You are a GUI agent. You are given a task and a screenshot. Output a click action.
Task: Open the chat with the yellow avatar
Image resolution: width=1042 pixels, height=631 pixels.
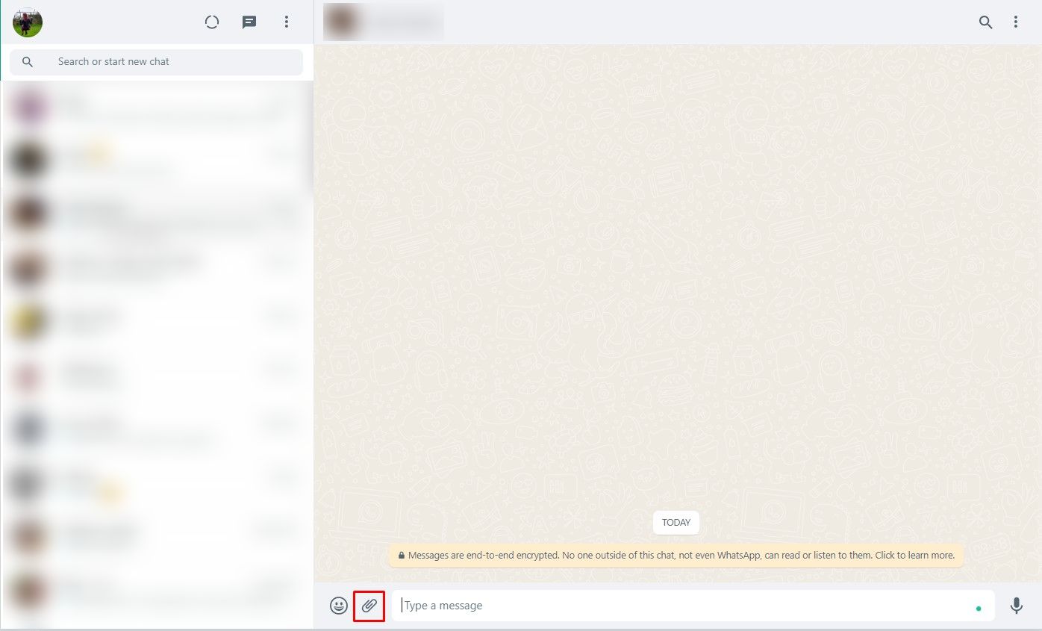pyautogui.click(x=157, y=321)
